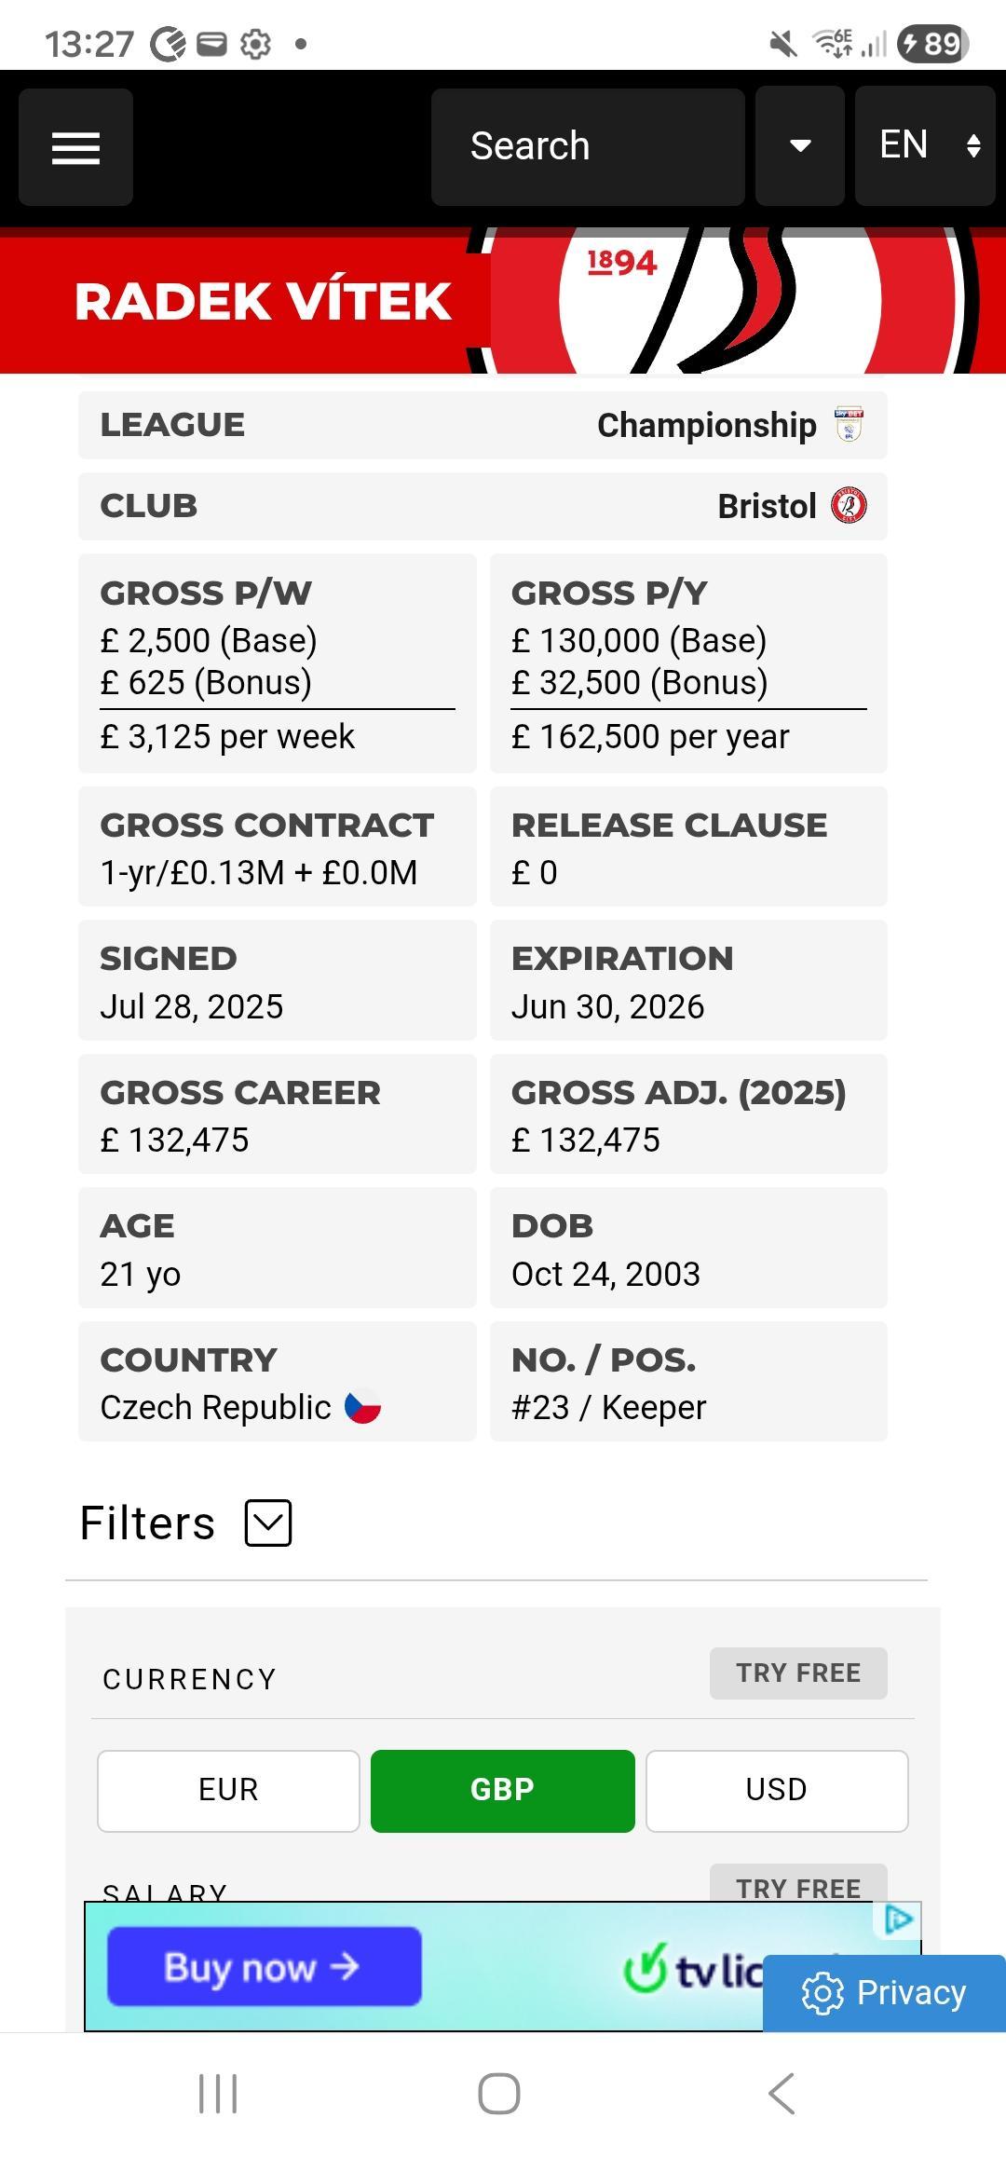
Task: Click TRY FREE next to Currency
Action: [798, 1673]
